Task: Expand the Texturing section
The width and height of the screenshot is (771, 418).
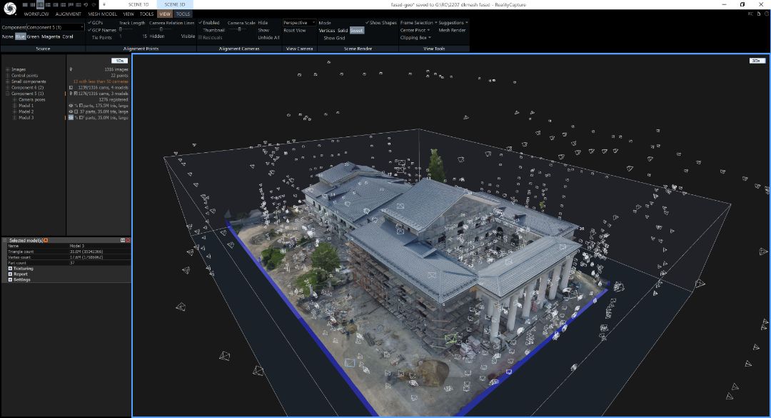Action: (x=11, y=269)
